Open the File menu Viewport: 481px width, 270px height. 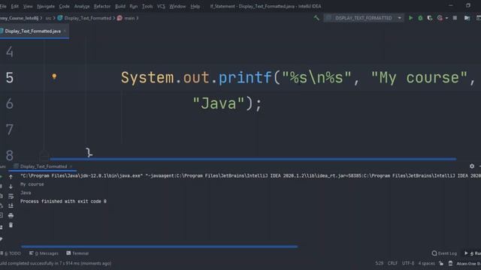(3, 6)
